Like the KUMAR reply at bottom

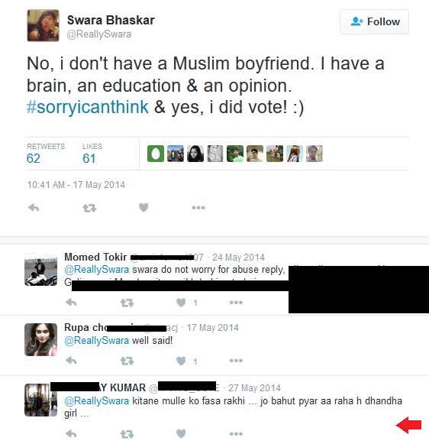[x=181, y=433]
